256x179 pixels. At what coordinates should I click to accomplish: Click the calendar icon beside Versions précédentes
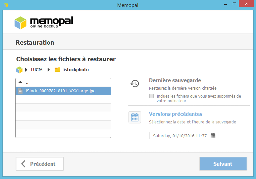tap(135, 117)
